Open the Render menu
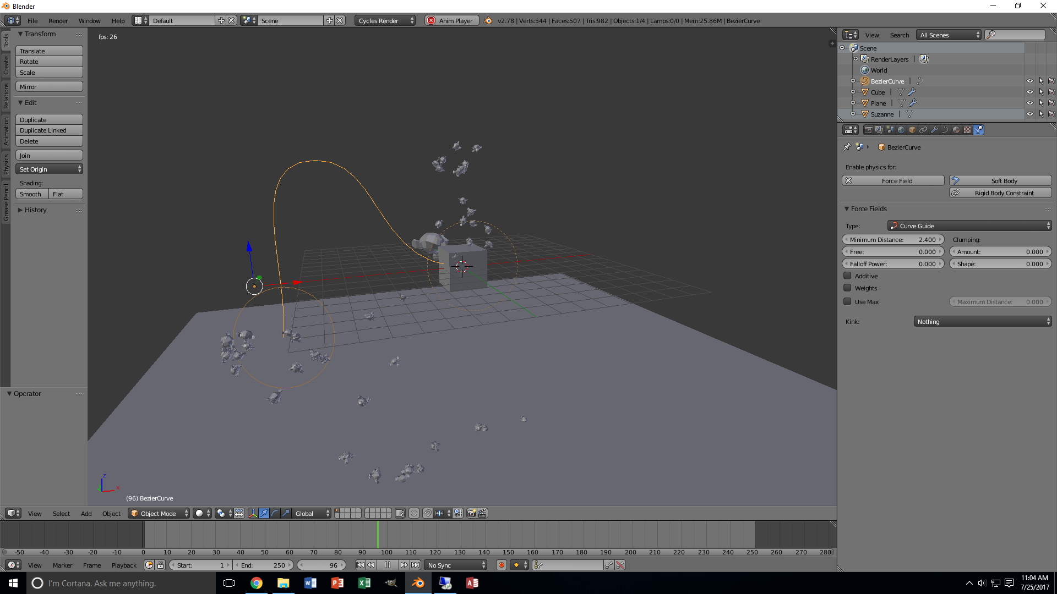The image size is (1057, 594). click(x=58, y=20)
